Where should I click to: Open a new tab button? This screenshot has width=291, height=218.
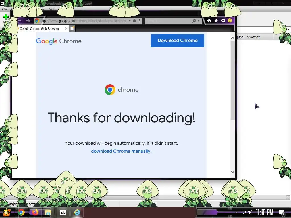pos(72,28)
